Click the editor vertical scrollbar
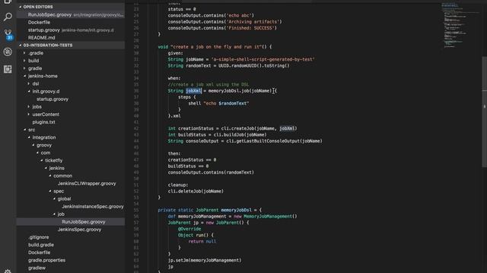Viewport: 487px width, 273px height. pos(484,112)
